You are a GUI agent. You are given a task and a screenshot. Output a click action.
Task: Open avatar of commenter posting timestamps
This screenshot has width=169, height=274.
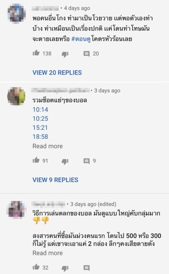pos(17,96)
